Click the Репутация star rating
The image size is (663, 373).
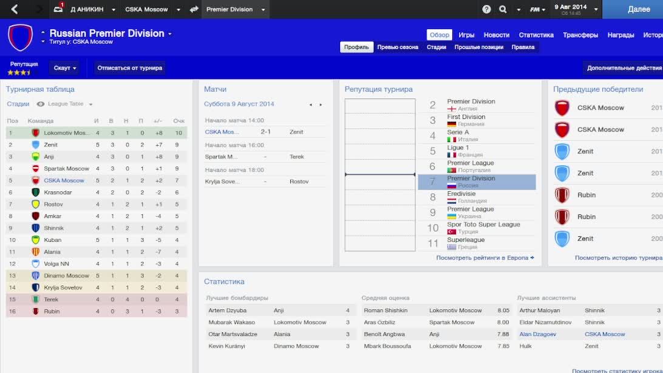click(x=19, y=73)
